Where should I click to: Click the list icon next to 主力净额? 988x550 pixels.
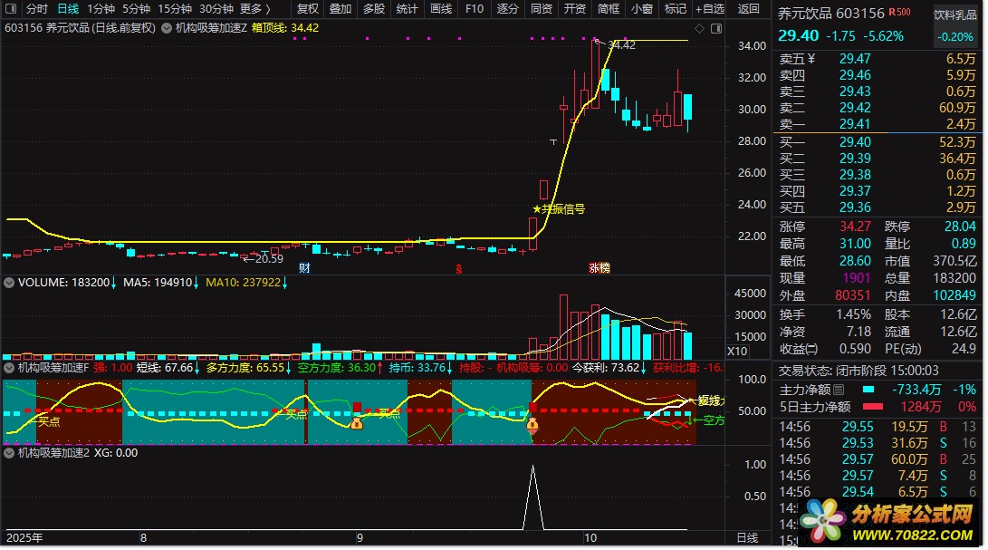pos(839,390)
